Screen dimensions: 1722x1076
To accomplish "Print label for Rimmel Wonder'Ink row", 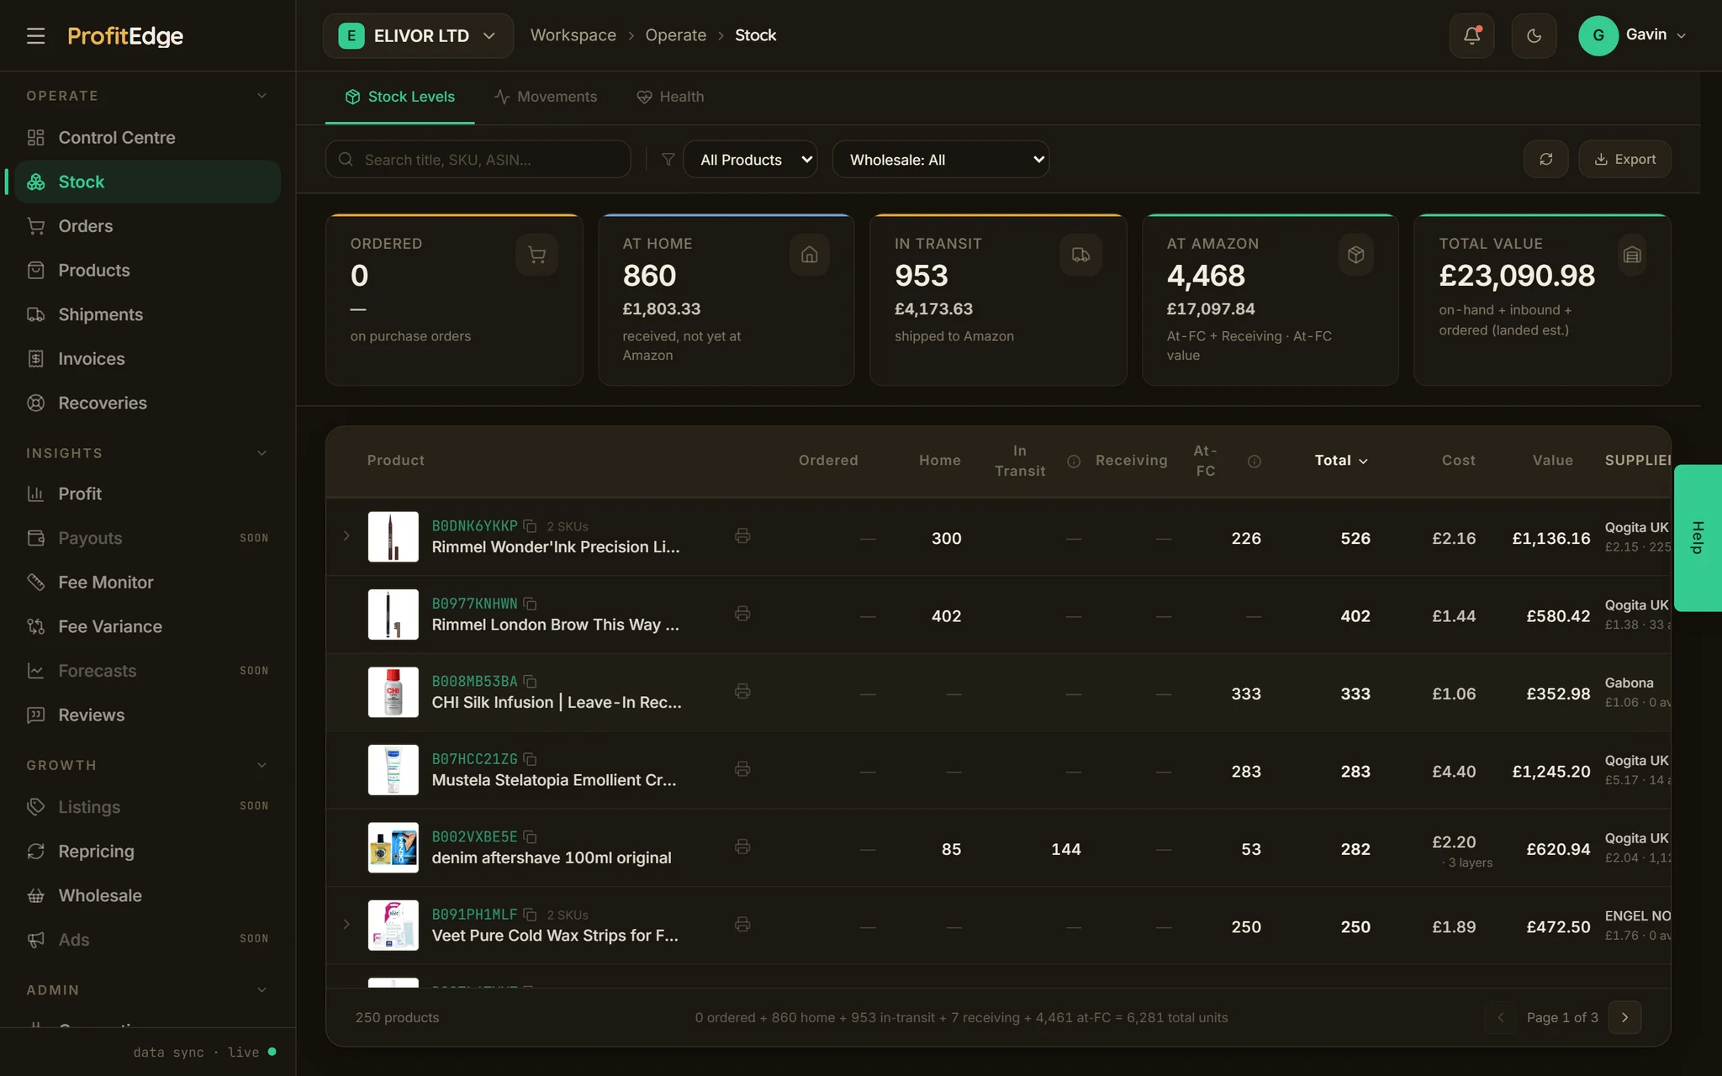I will [x=742, y=535].
